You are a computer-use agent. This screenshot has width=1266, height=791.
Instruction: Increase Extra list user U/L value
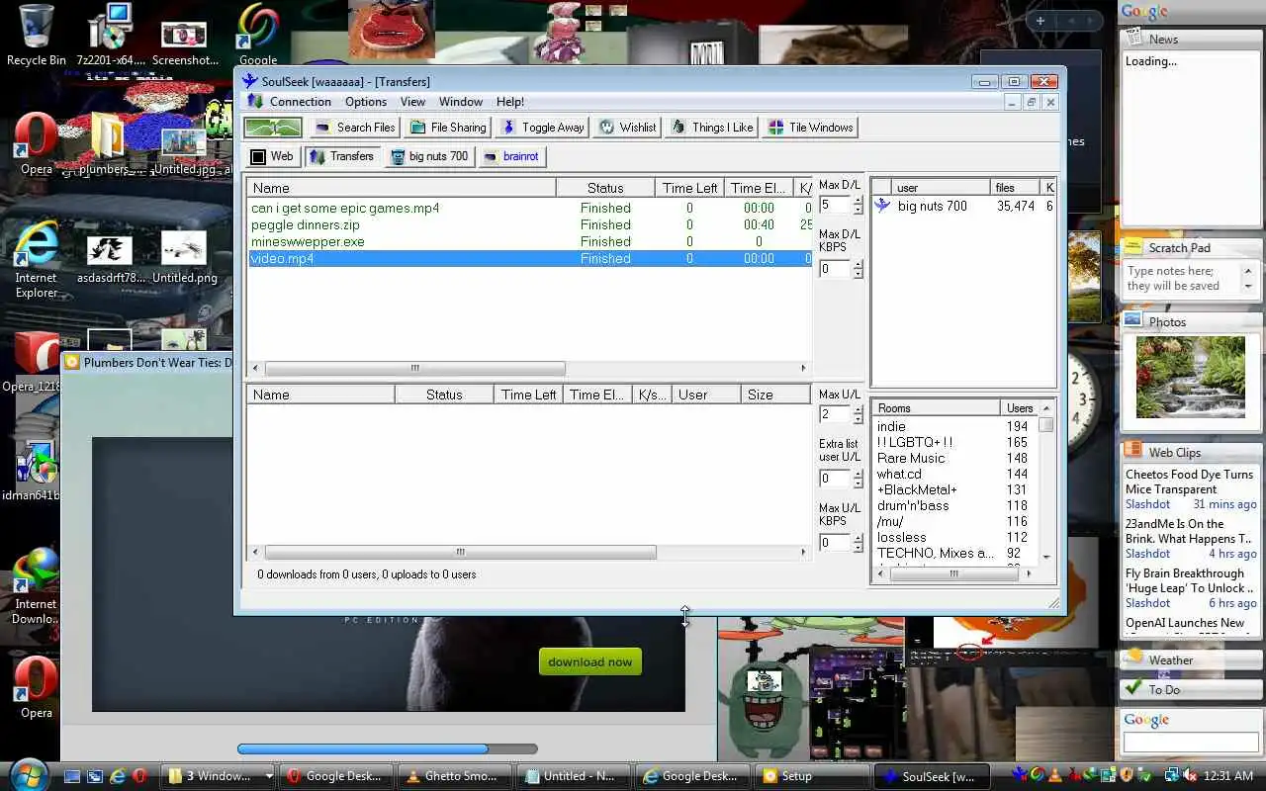[x=858, y=474]
